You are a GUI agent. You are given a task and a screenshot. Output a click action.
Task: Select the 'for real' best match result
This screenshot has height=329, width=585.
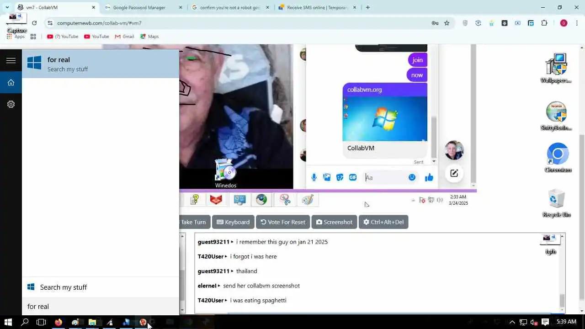(x=101, y=64)
